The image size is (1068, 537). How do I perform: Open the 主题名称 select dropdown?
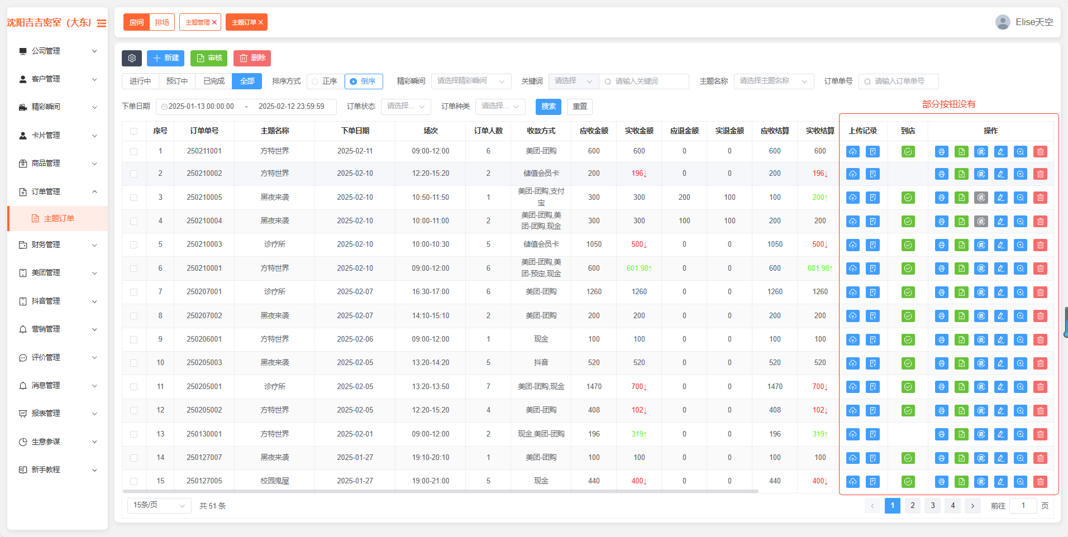(x=774, y=81)
